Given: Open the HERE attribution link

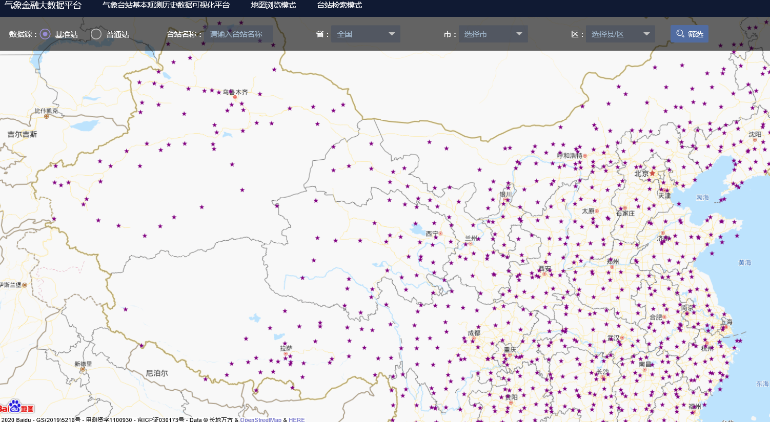Looking at the screenshot, I should point(296,419).
